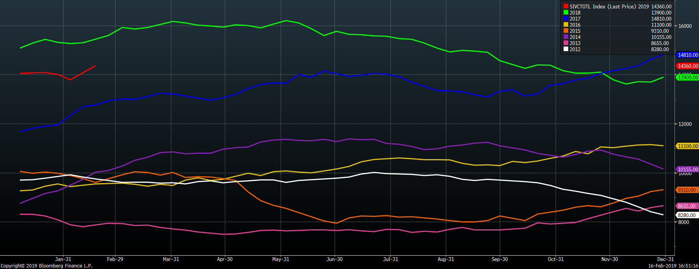The image size is (699, 269).
Task: Click the red 2019 legend color swatch
Action: (566, 6)
